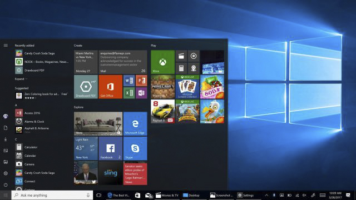
Task: Open the Photos tile in Play group
Action: click(x=212, y=62)
